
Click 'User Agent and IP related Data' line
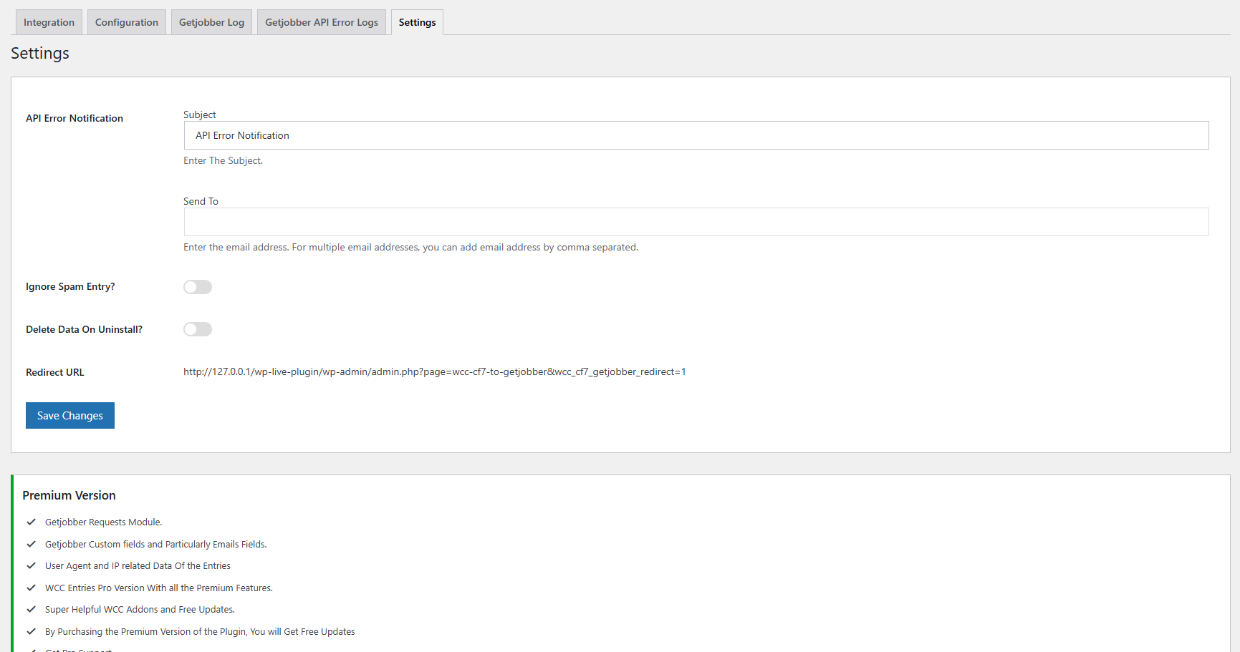pyautogui.click(x=138, y=566)
